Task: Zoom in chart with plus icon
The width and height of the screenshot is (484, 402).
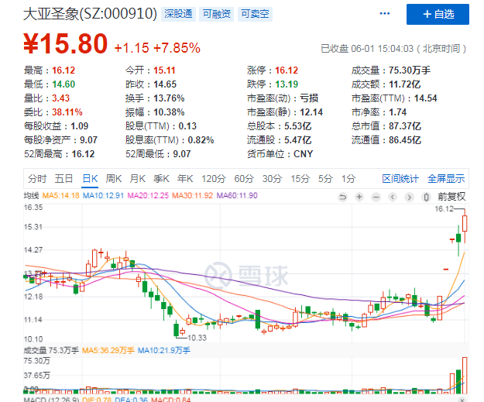Action: click(x=359, y=197)
